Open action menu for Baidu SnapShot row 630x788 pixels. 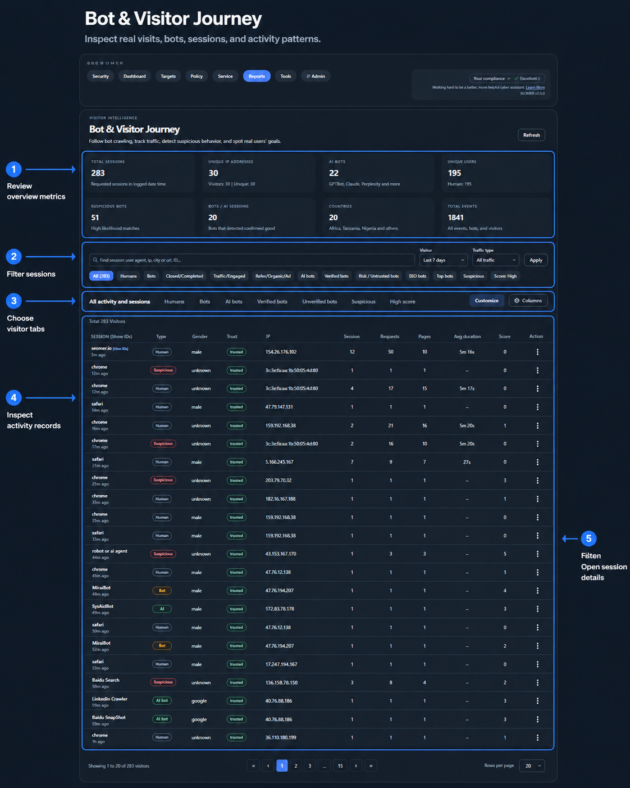[x=537, y=719]
